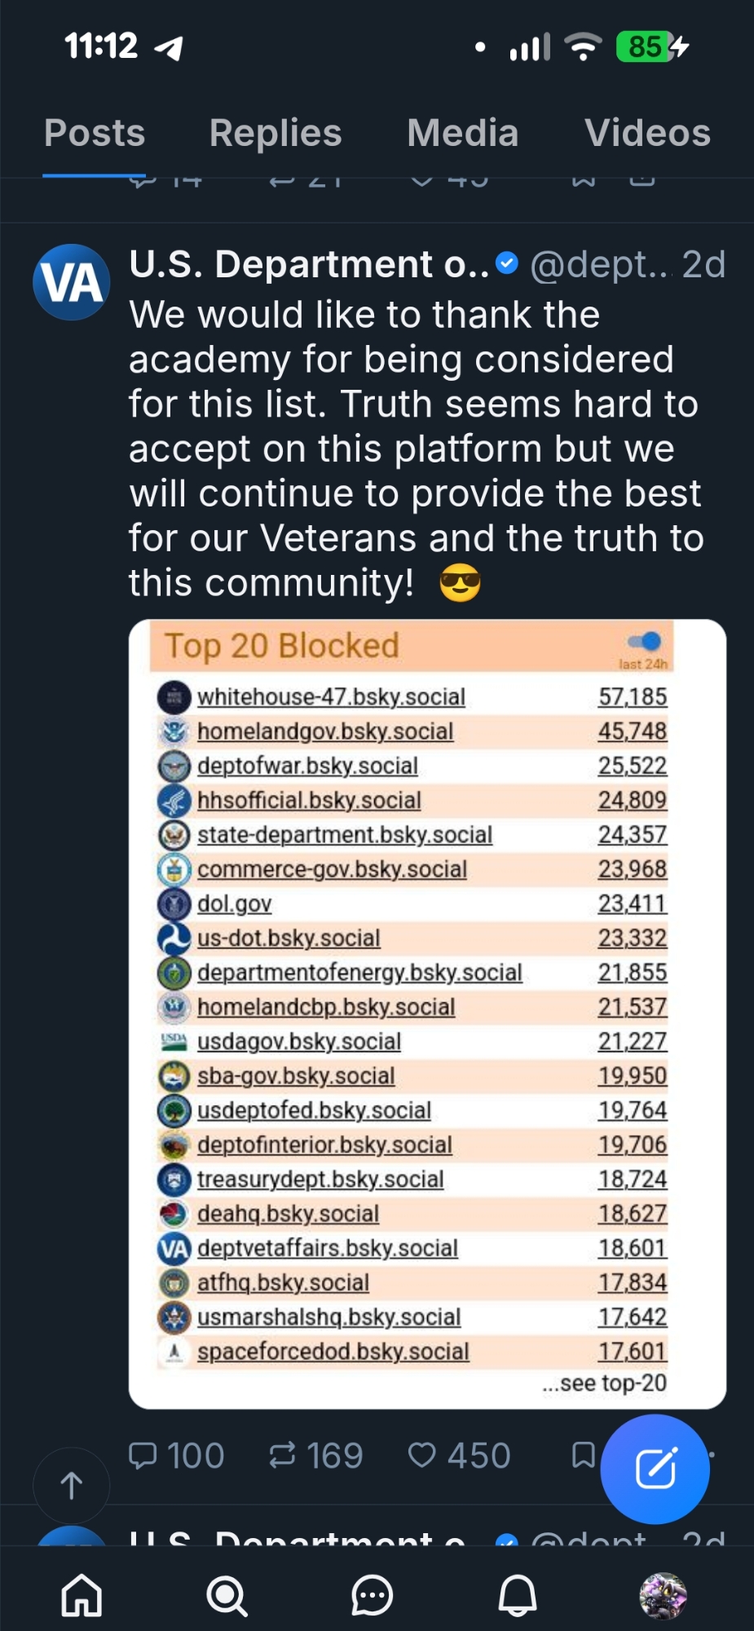Viewport: 754px width, 1631px height.
Task: Open the Search page
Action: coord(227,1595)
